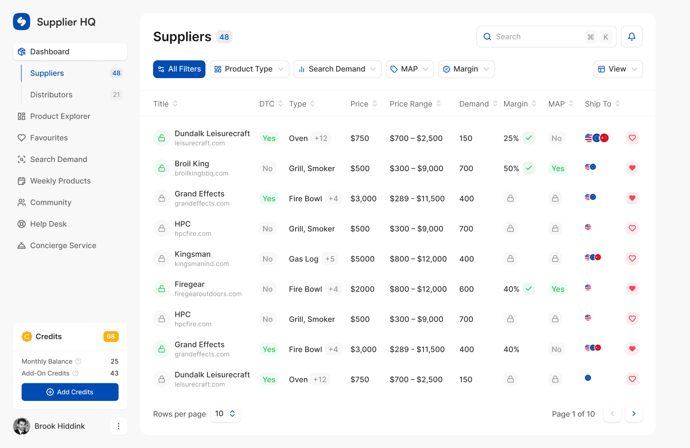690x448 pixels.
Task: Click the margin lock icon in Kingsman row
Action: click(x=510, y=258)
